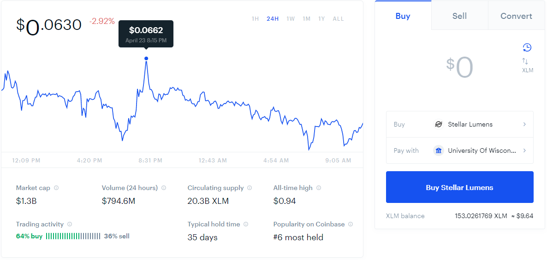
Task: Switch to the Sell tab
Action: click(x=459, y=16)
